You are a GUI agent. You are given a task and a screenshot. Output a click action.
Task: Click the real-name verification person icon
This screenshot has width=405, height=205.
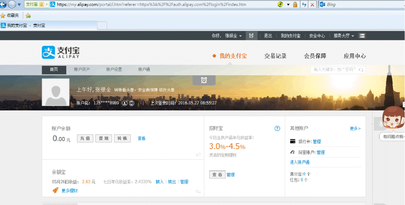125,103
